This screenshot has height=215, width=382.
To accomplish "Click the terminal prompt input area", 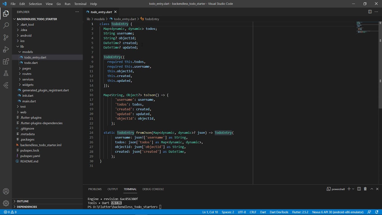I will (x=160, y=207).
